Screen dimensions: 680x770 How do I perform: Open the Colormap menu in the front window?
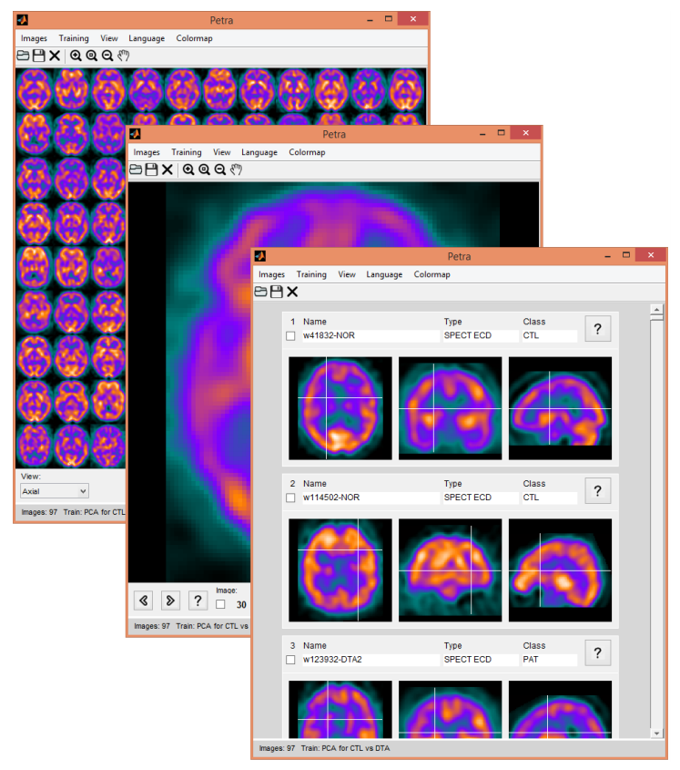pos(431,274)
